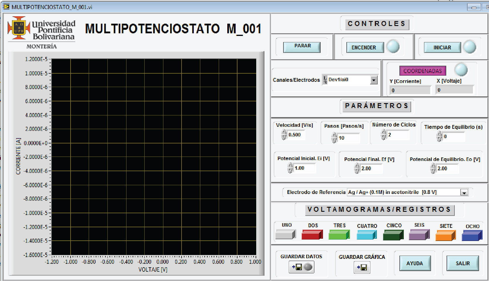The image size is (489, 281).
Task: Open the AYUDA help button
Action: point(415,263)
